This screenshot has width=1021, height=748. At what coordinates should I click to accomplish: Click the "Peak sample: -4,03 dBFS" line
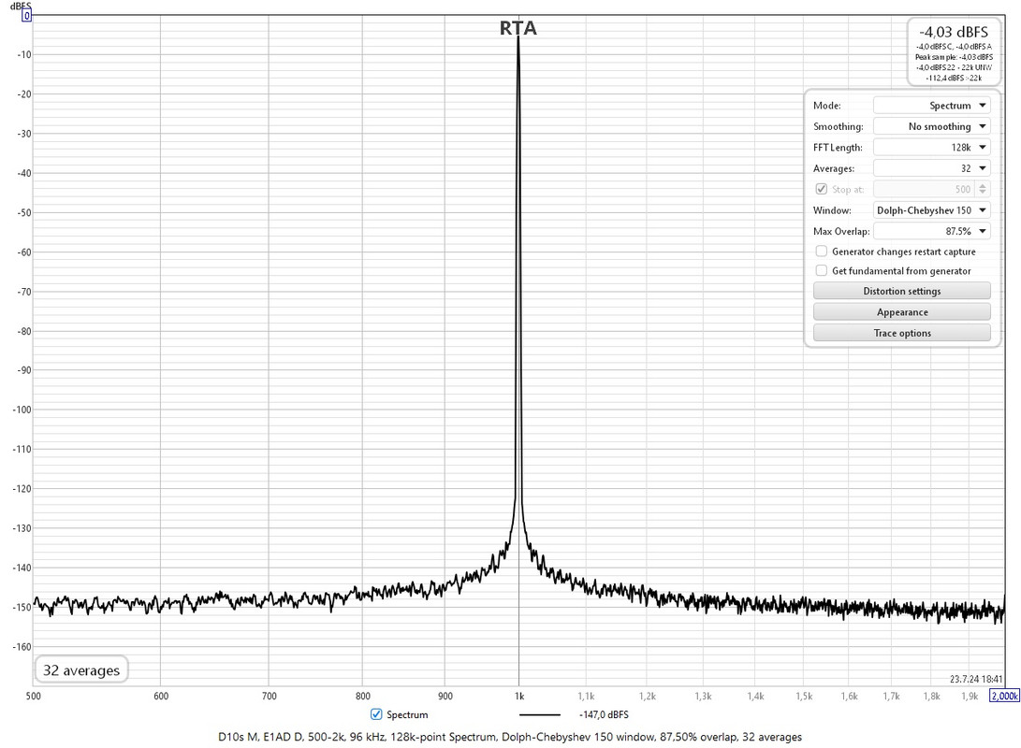pyautogui.click(x=954, y=57)
